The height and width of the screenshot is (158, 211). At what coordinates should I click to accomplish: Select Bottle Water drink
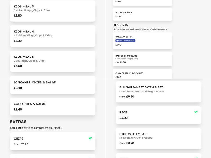142,14
